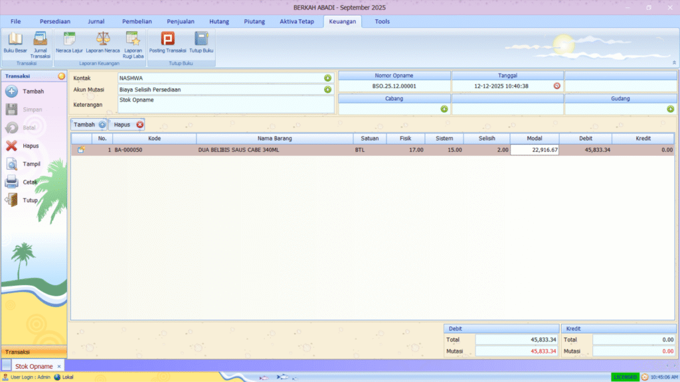Click Tutup Buku ribbon icon
Viewport: 680px width, 382px height.
(x=201, y=40)
